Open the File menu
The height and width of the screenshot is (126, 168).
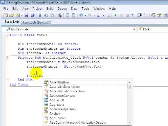6,9
